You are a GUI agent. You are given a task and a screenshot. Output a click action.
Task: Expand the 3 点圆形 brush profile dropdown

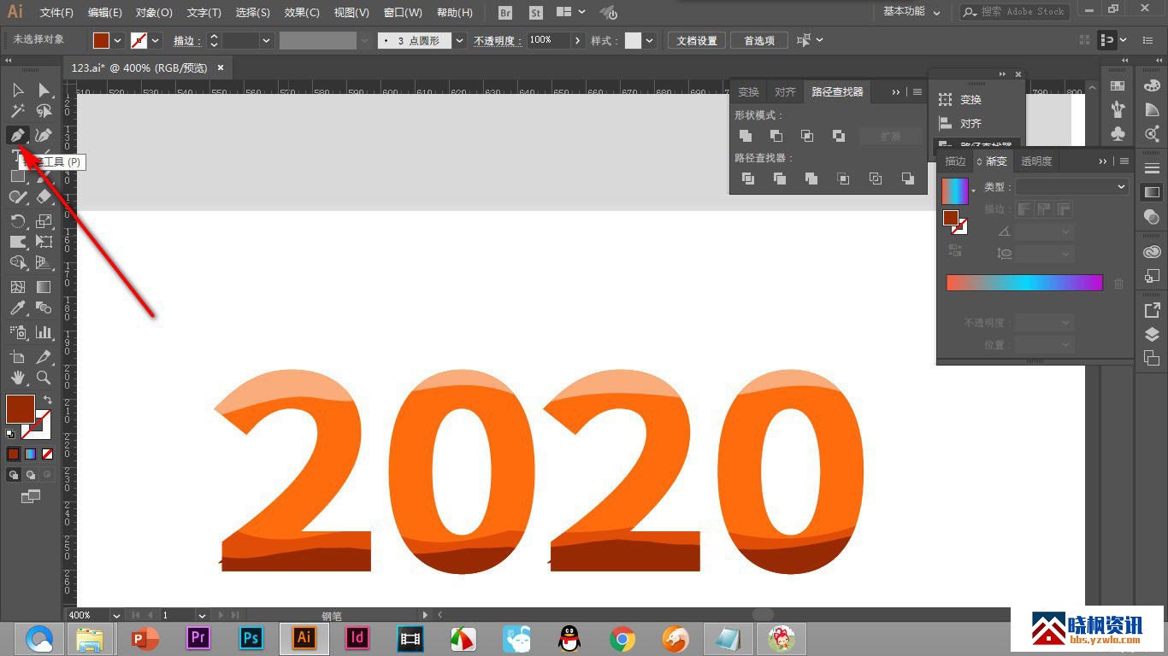pyautogui.click(x=460, y=40)
